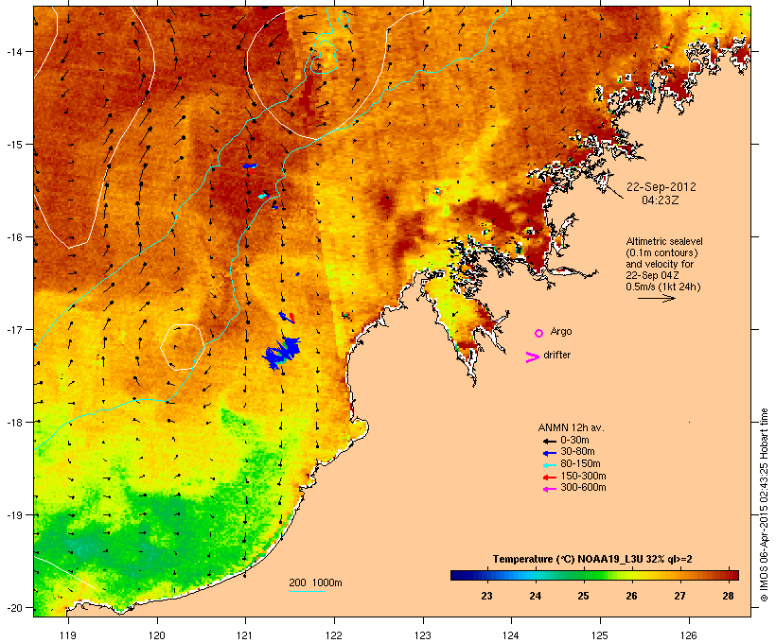The image size is (776, 643).
Task: Click the longitude label '123'
Action: [x=423, y=635]
